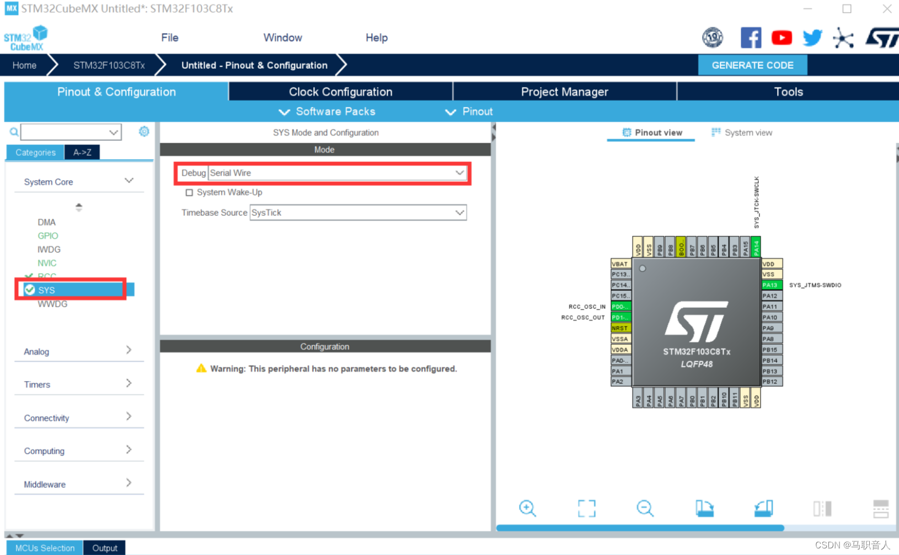
Task: Click the VBAT pin on the chip
Action: click(x=620, y=264)
